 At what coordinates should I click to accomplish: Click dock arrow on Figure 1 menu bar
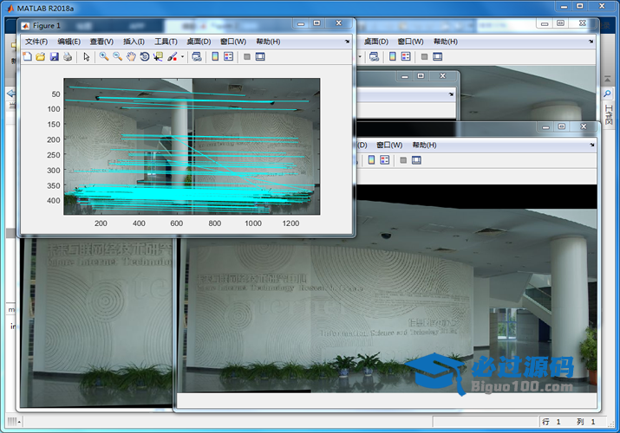click(x=348, y=42)
